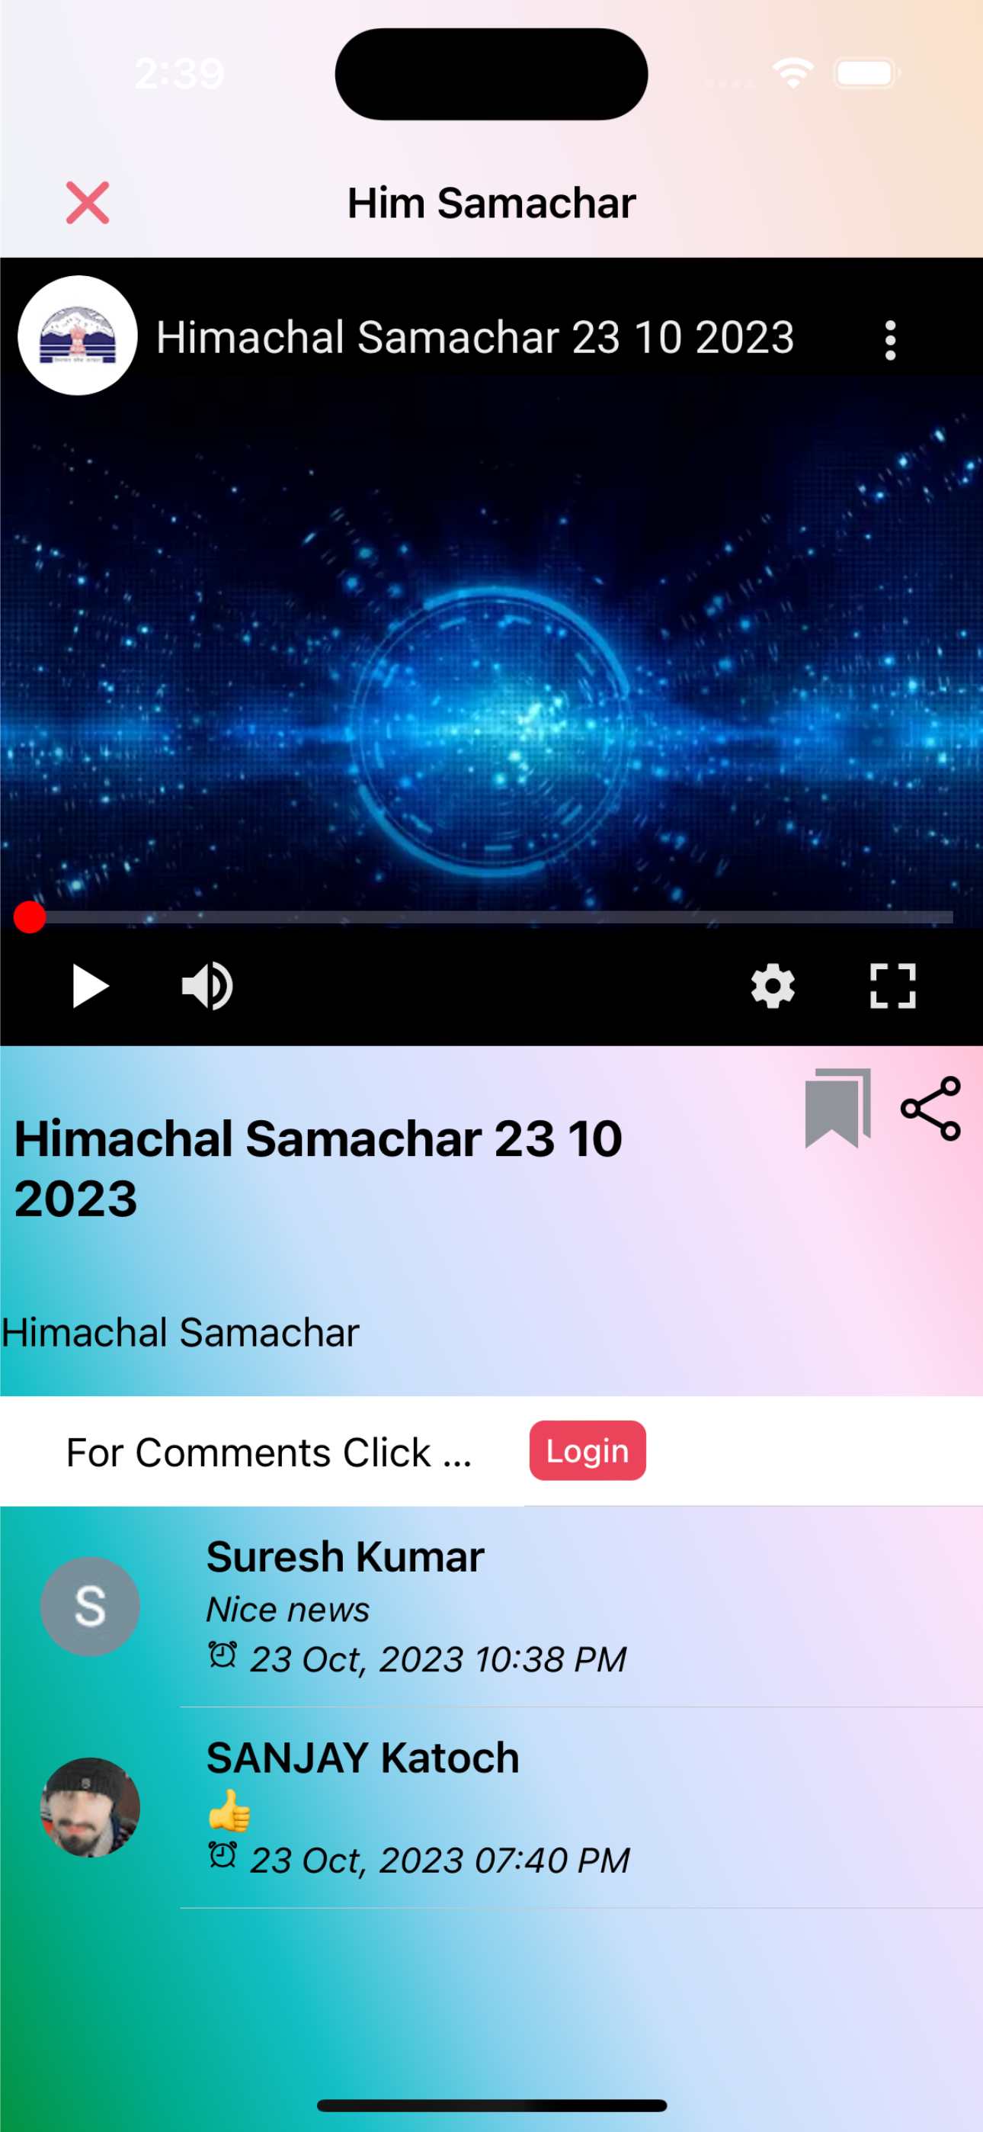Mute the video volume
This screenshot has width=983, height=2132.
point(207,986)
